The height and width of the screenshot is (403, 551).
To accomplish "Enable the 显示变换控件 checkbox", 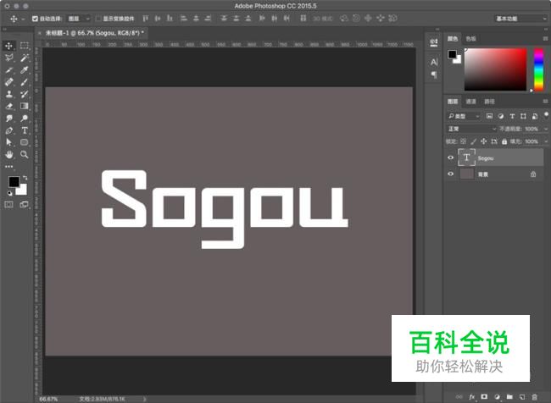I will [97, 18].
